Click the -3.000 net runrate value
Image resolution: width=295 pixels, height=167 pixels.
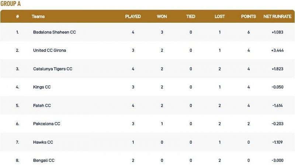click(x=277, y=160)
